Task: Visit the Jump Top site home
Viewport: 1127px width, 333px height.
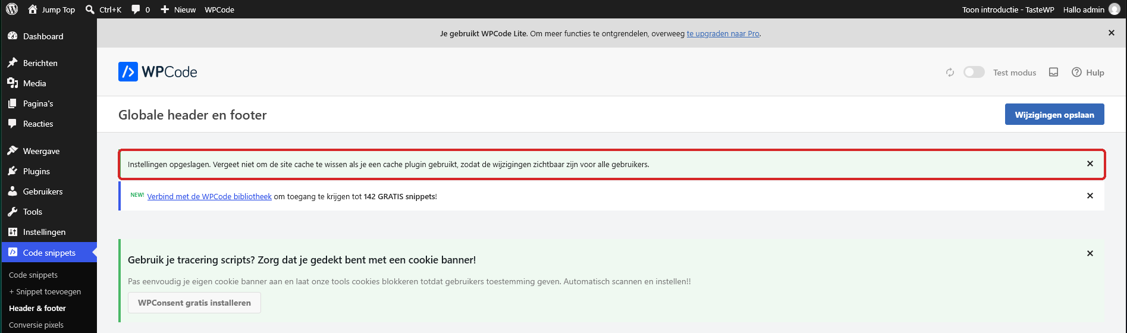Action: click(52, 10)
